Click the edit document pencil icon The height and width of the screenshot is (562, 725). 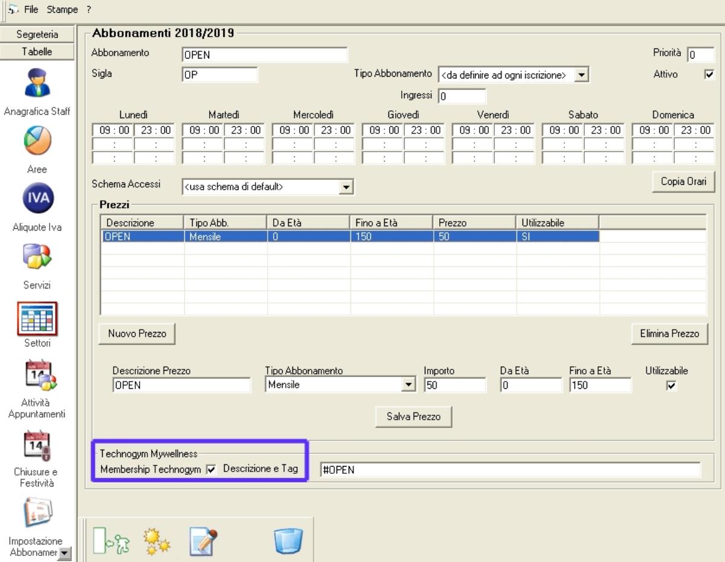(203, 541)
